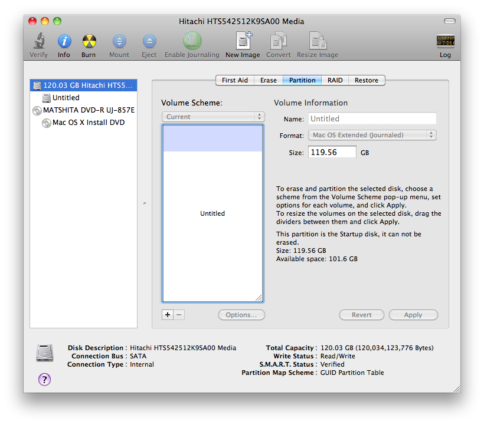Image resolution: width=484 pixels, height=425 pixels.
Task: Click the Resize Image icon
Action: coord(318,40)
